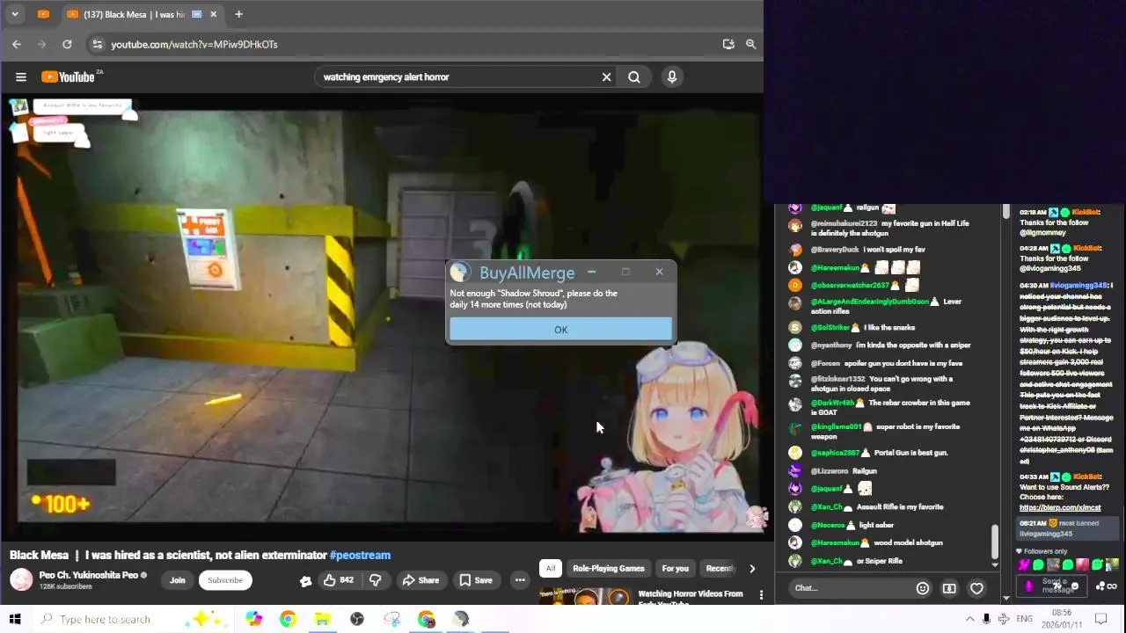Open File Explorer from the taskbar
1126x633 pixels.
pyautogui.click(x=322, y=619)
